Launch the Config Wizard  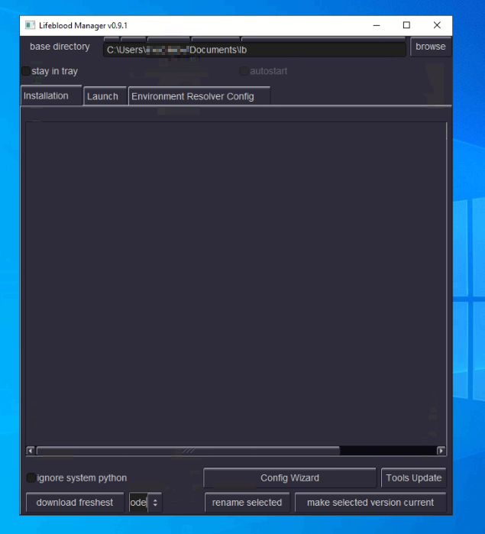[x=289, y=478]
